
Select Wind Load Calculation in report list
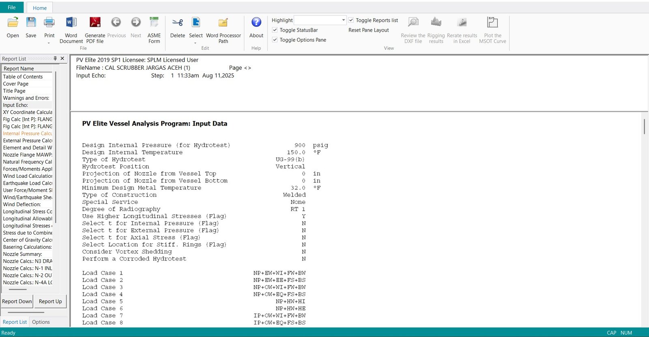point(28,176)
